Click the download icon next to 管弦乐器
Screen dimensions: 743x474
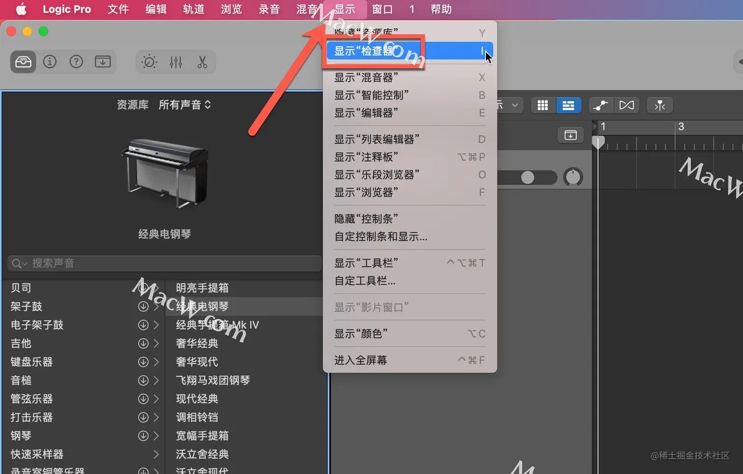pos(143,399)
